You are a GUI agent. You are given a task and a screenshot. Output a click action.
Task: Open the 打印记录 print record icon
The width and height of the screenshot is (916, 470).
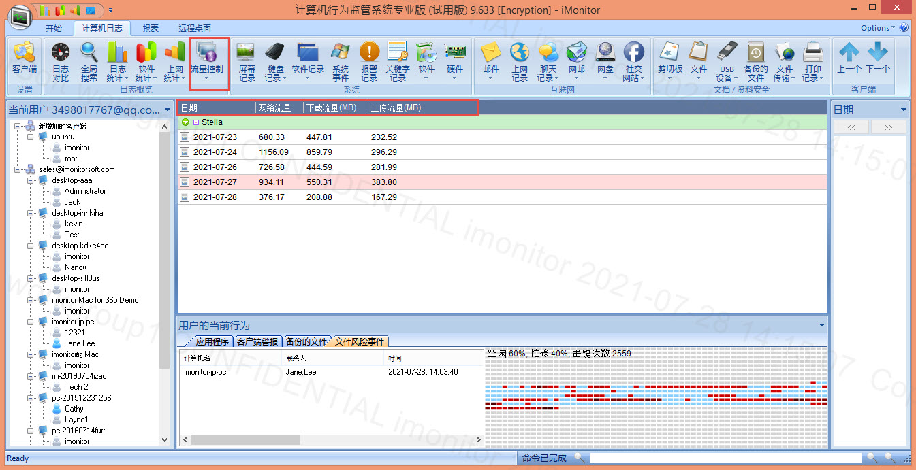click(x=812, y=61)
